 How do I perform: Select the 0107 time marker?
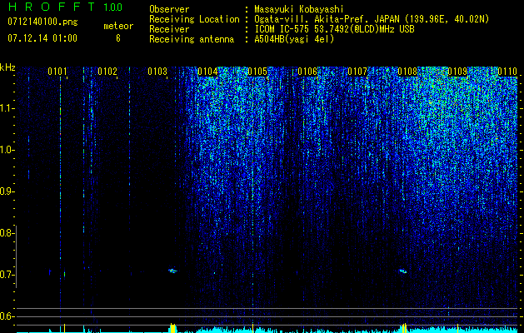pos(357,72)
